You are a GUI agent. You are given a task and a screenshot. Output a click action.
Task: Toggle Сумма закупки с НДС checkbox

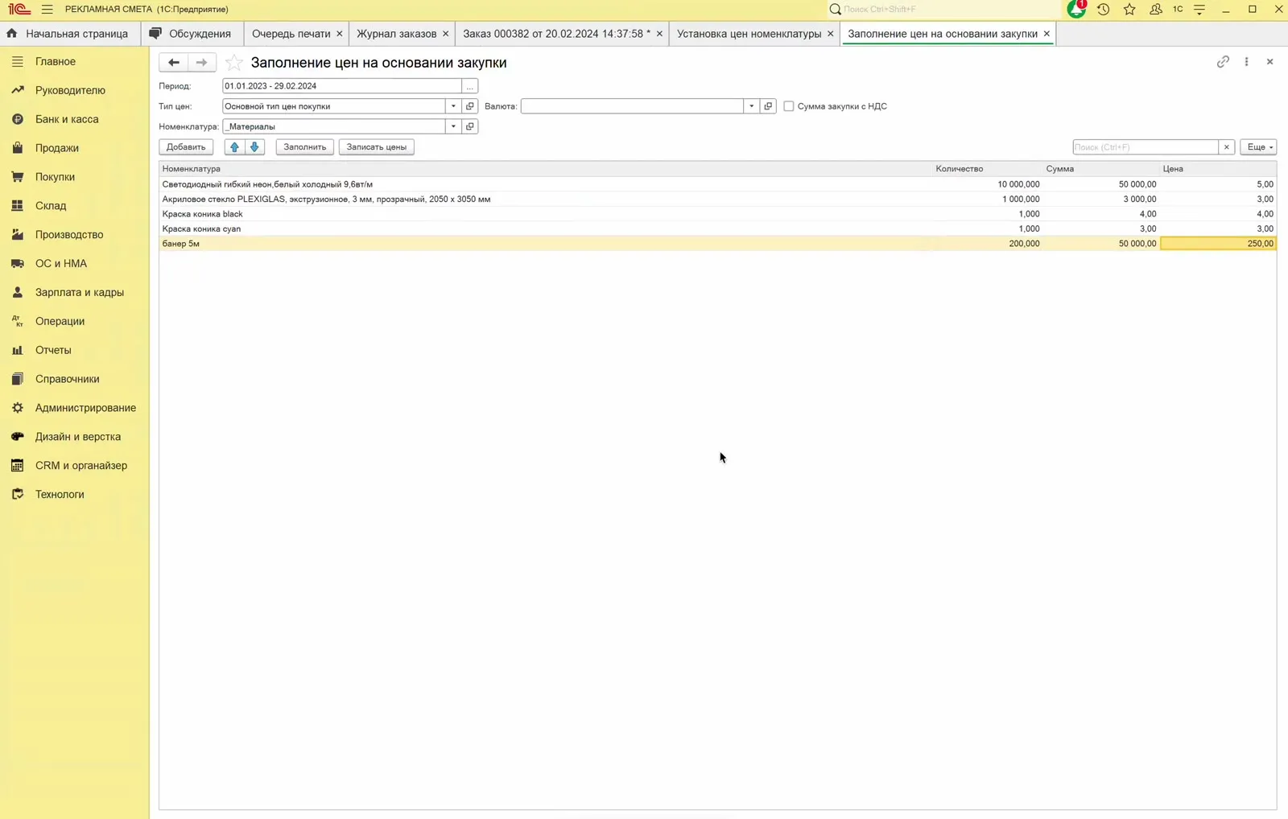[789, 106]
